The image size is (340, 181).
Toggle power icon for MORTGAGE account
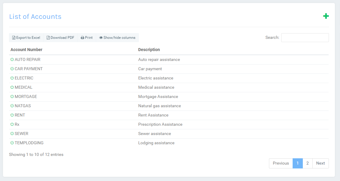click(12, 96)
